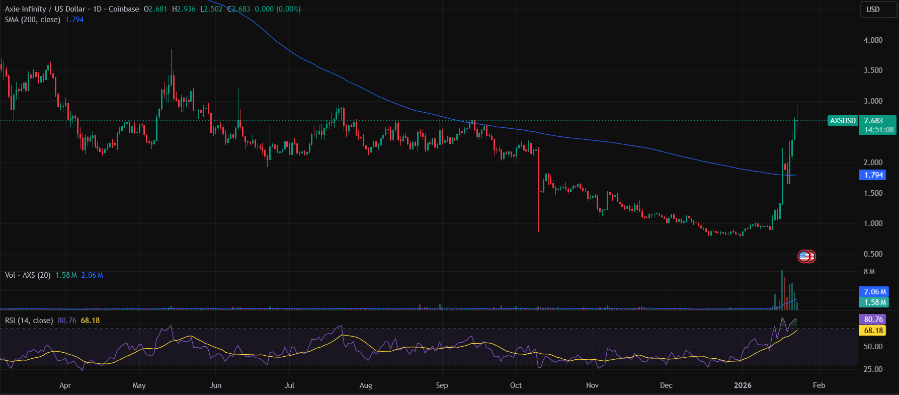Click the May label on the time axis
Viewport: 899px width, 395px height.
tap(139, 385)
